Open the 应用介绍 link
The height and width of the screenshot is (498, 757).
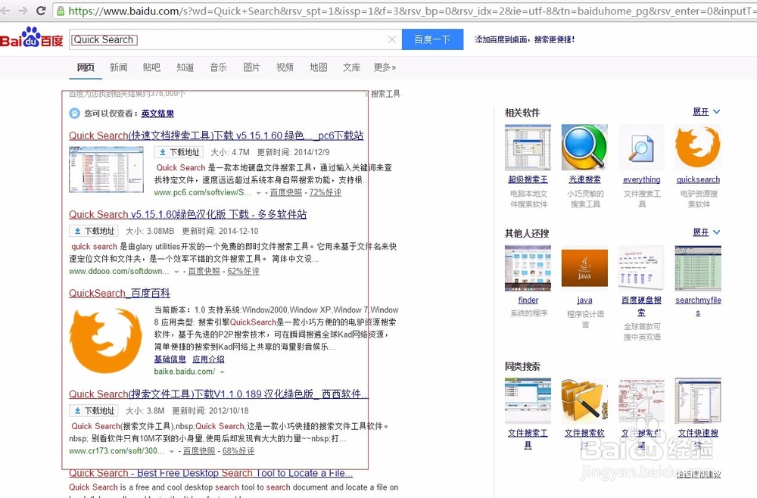click(208, 359)
